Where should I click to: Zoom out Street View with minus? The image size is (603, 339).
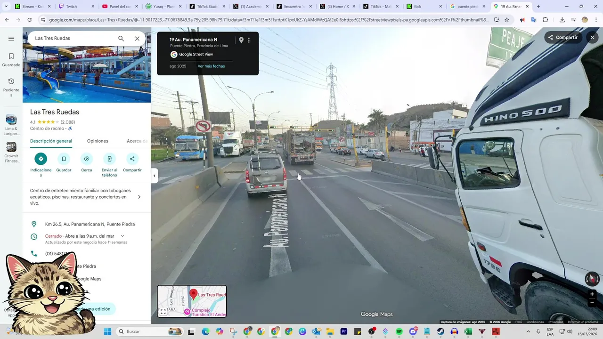pyautogui.click(x=592, y=303)
